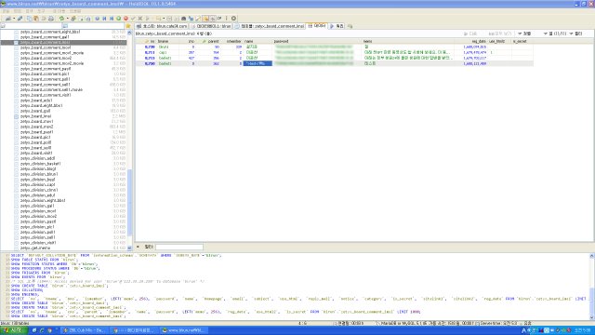Viewport: 595px width, 335px height.
Task: Open the User manager icon in toolbar
Action: click(x=73, y=19)
